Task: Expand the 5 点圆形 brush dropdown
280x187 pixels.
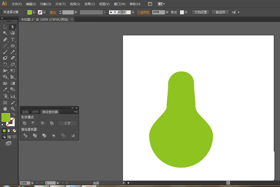Action: coord(133,12)
